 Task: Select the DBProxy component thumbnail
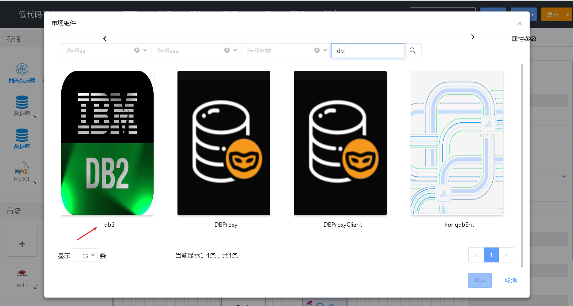224,143
